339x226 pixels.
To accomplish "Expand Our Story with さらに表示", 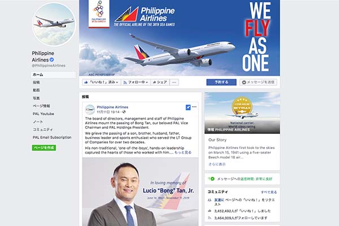I will pos(217,164).
